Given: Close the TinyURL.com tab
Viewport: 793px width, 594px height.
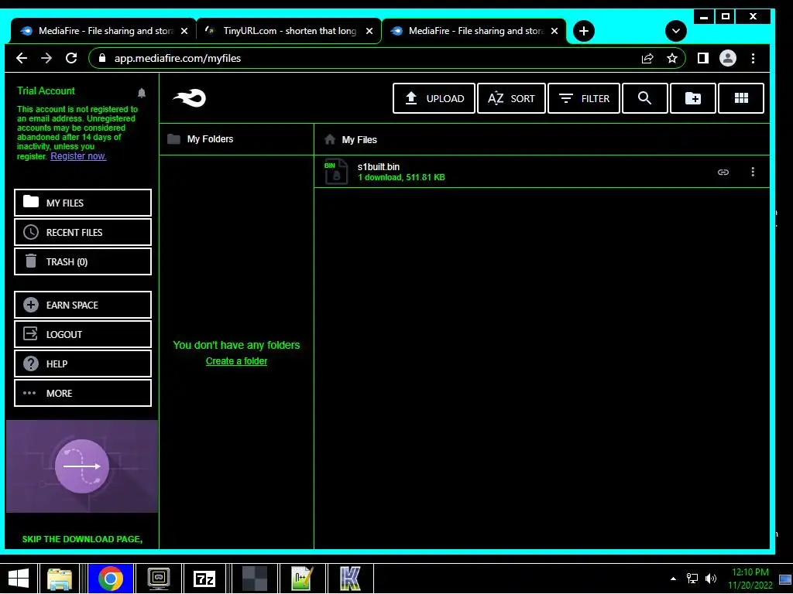Looking at the screenshot, I should click(369, 31).
